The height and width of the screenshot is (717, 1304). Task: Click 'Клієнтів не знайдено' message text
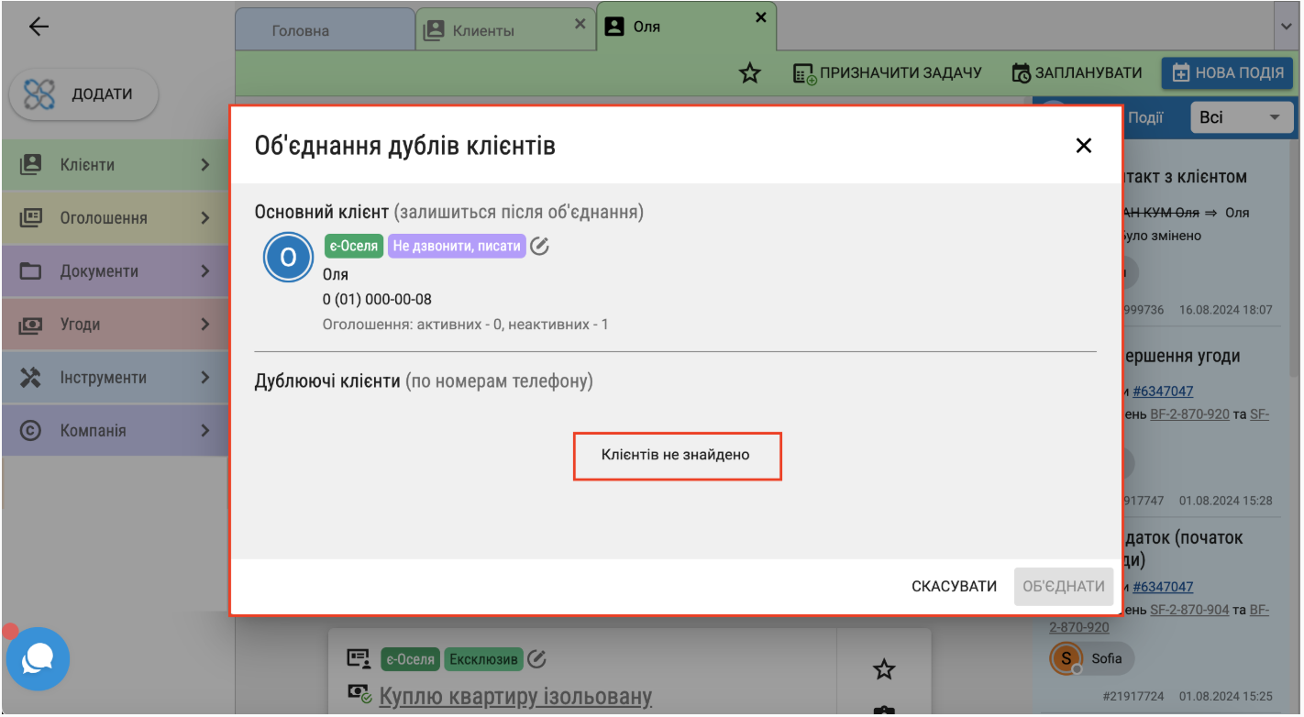(x=676, y=454)
